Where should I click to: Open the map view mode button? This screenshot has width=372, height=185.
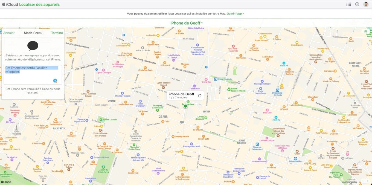click(x=366, y=31)
